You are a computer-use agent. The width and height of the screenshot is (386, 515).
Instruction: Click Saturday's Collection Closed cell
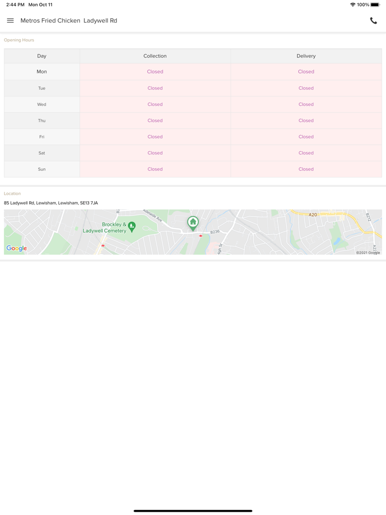(x=155, y=153)
